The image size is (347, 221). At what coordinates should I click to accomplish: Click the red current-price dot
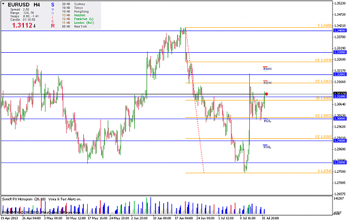266,94
